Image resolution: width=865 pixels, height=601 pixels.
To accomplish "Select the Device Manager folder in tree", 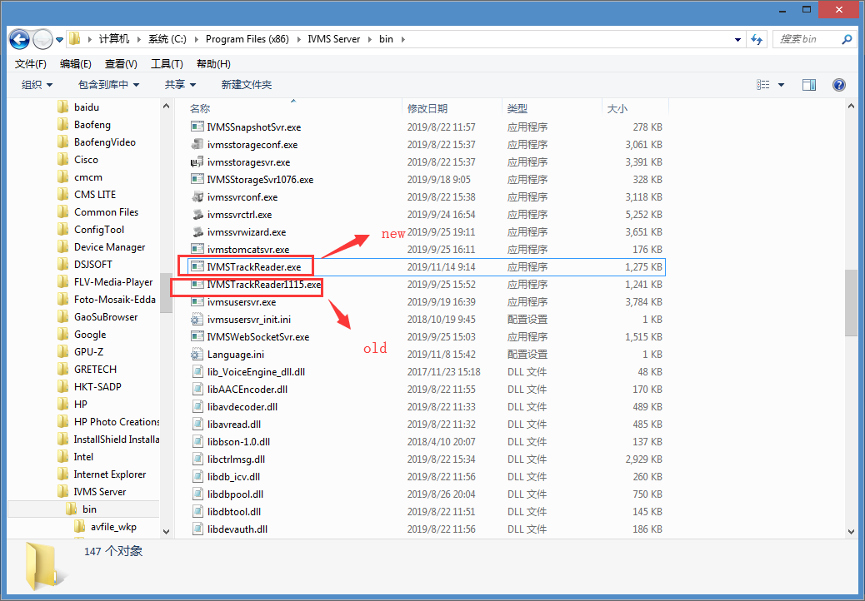I will pos(109,246).
